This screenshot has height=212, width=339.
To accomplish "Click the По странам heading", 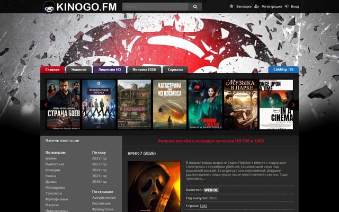I will [x=102, y=192].
